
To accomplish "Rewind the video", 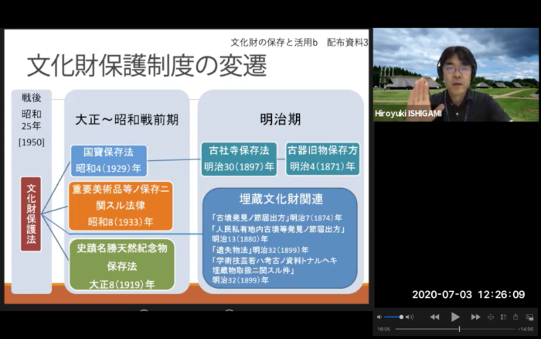I will [435, 317].
